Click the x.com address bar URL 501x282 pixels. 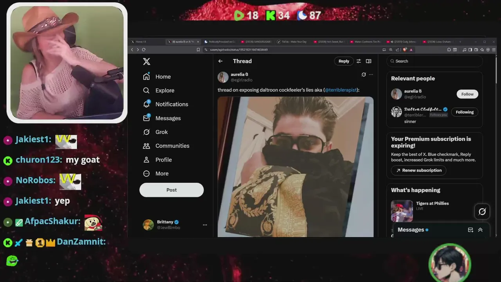pos(239,50)
